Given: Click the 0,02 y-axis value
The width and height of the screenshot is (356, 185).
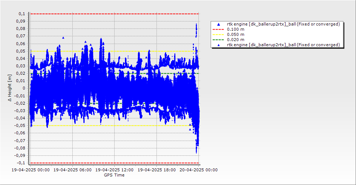Looking at the screenshot, I should pyautogui.click(x=21, y=73).
